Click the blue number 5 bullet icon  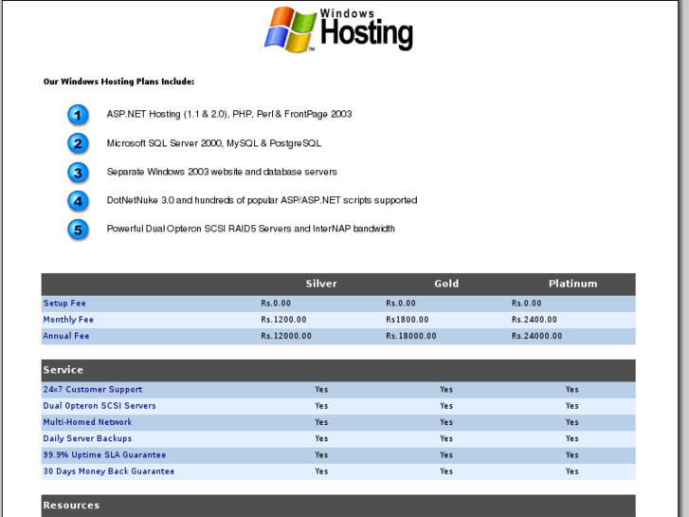point(79,229)
